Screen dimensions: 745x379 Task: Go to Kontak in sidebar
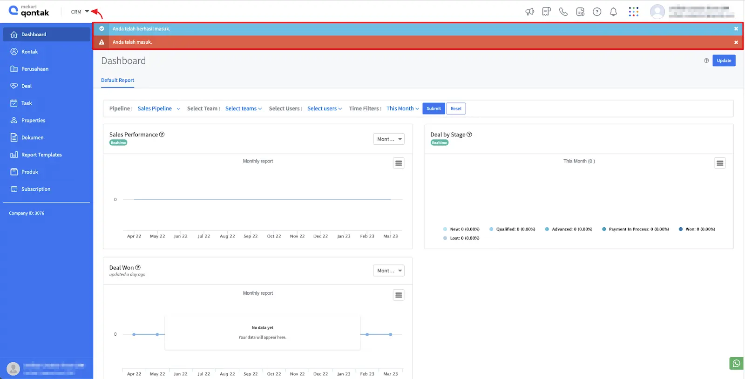point(29,52)
